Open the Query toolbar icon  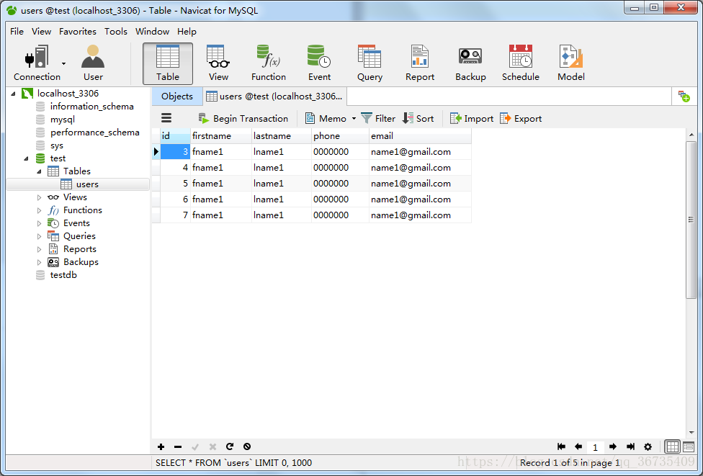point(370,63)
